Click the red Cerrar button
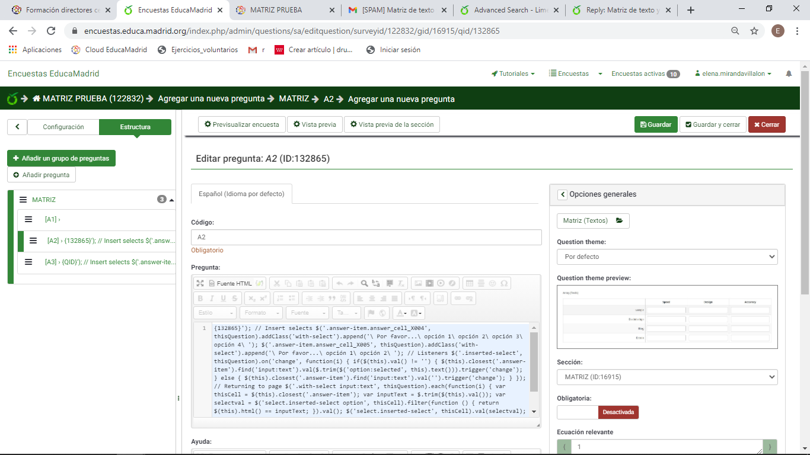810x455 pixels. click(767, 124)
